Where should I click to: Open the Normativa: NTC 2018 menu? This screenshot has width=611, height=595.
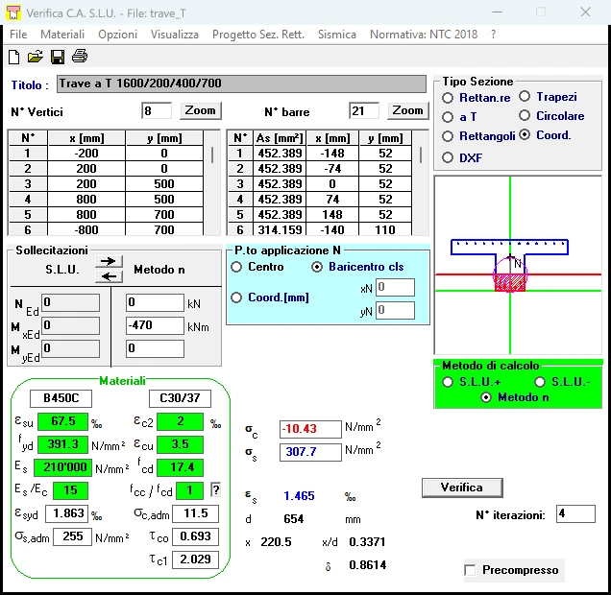point(424,35)
